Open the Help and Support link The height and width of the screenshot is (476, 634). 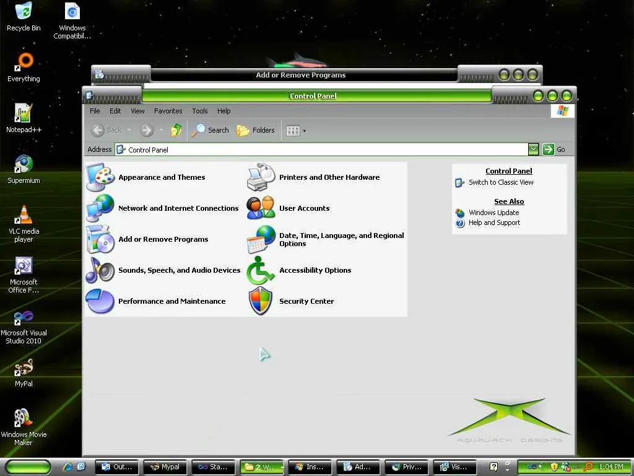pyautogui.click(x=494, y=223)
